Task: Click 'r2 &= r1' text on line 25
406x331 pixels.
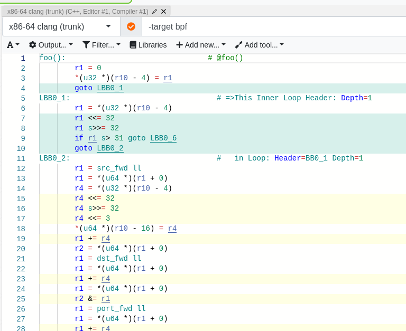Action: (x=92, y=299)
